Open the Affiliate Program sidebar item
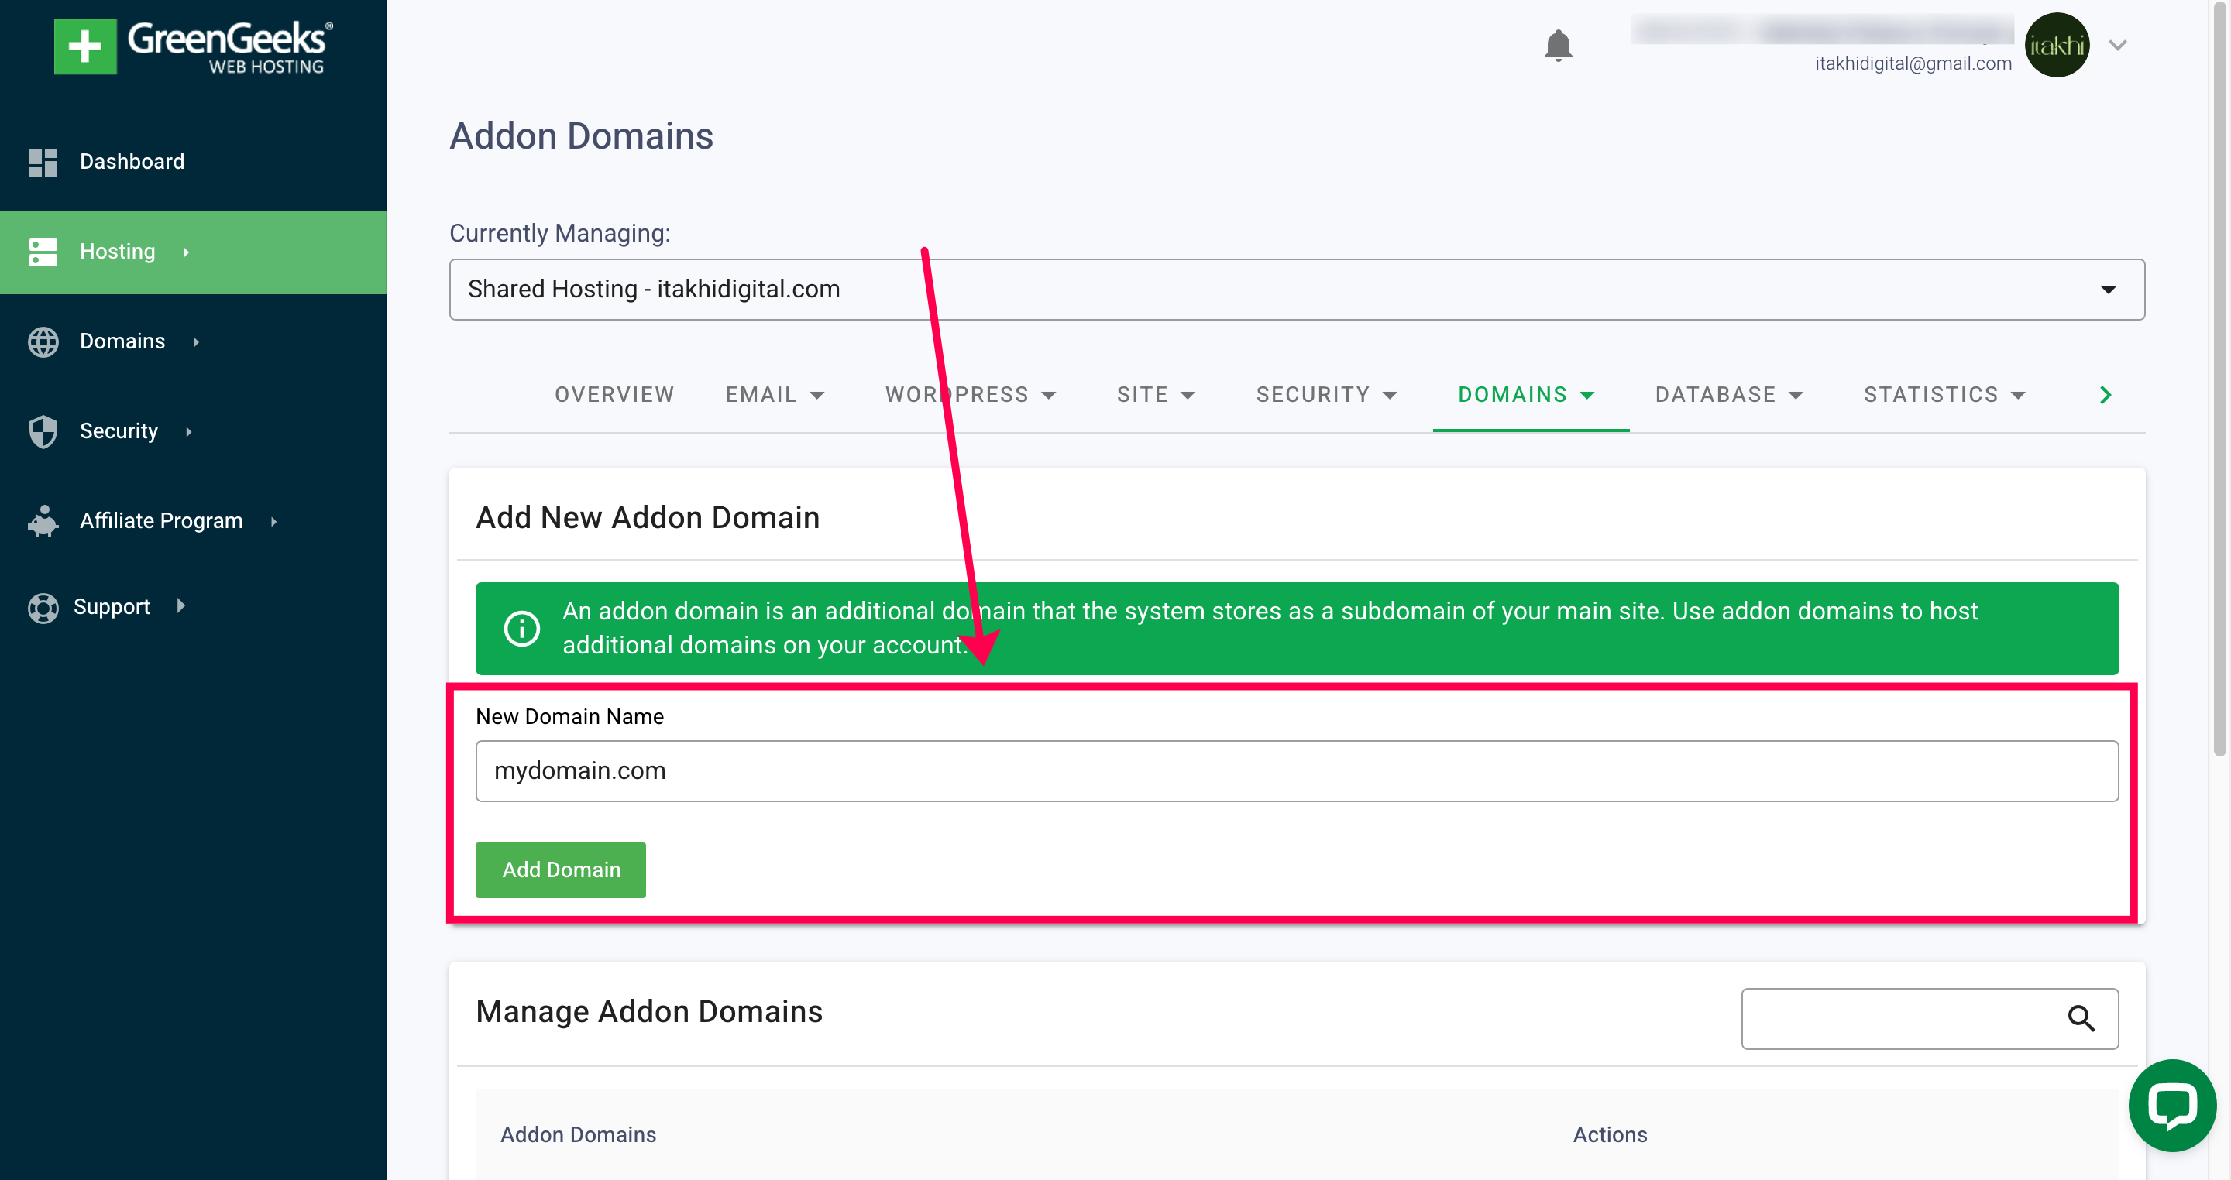This screenshot has width=2231, height=1180. tap(161, 520)
